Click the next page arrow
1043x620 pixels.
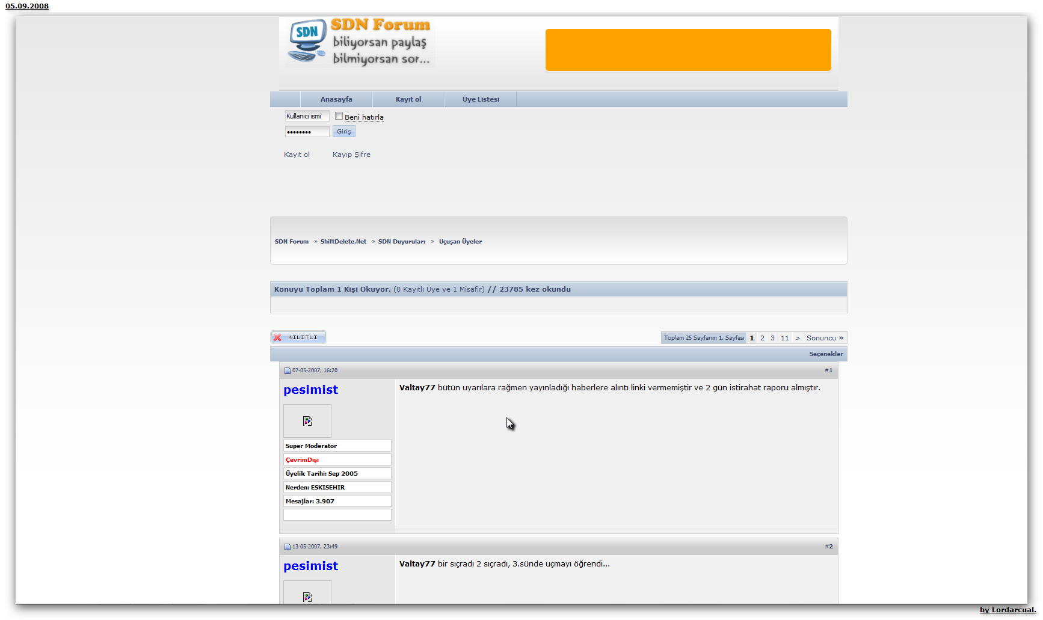(x=798, y=338)
